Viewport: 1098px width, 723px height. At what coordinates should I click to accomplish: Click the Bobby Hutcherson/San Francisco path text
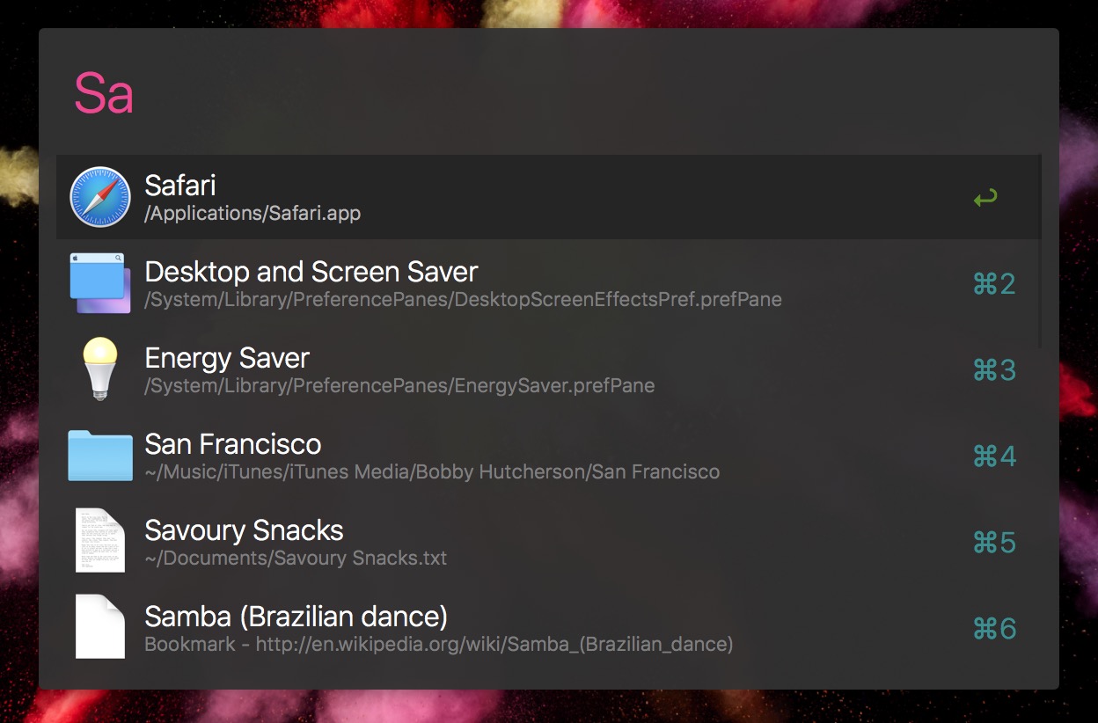432,471
